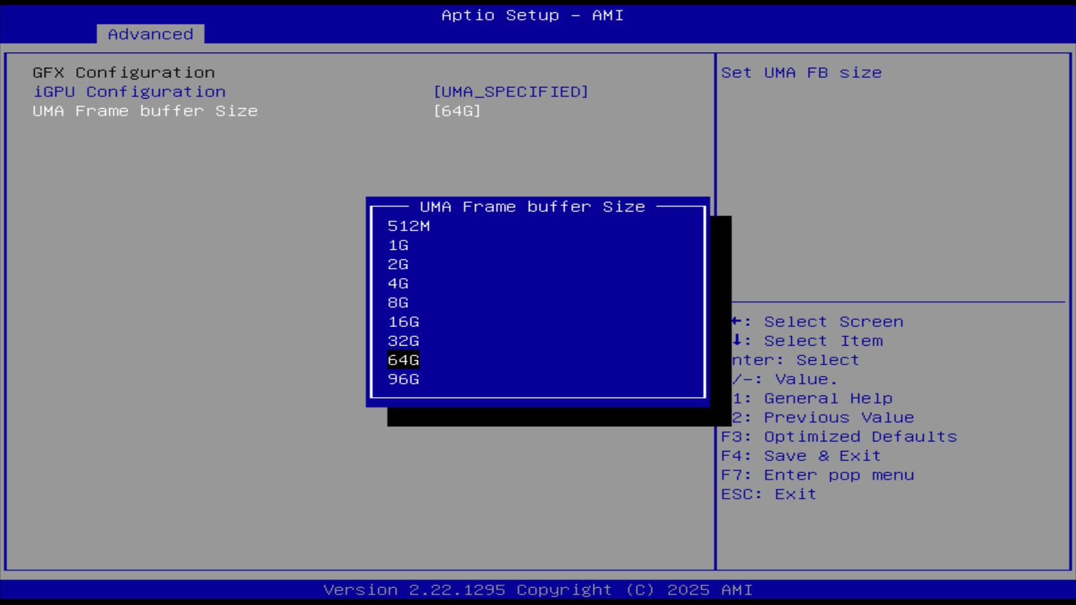1076x605 pixels.
Task: Click F4: Save & Exit hint
Action: pyautogui.click(x=800, y=456)
